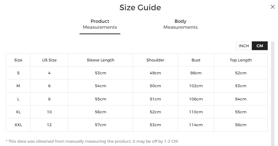The image size is (278, 146).
Task: Select the XL size row label
Action: point(18,112)
